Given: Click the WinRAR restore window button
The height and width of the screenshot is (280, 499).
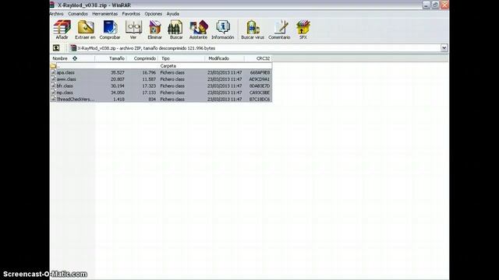Looking at the screenshot, I should [435, 5].
